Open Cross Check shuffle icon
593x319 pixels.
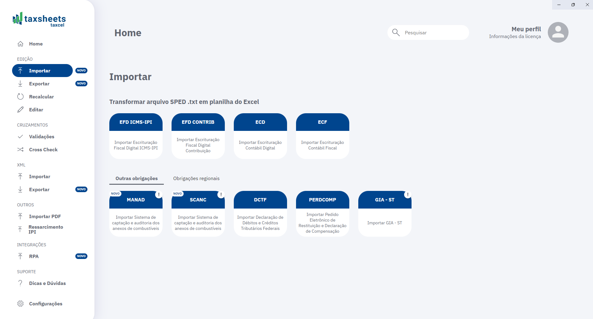[x=20, y=149]
